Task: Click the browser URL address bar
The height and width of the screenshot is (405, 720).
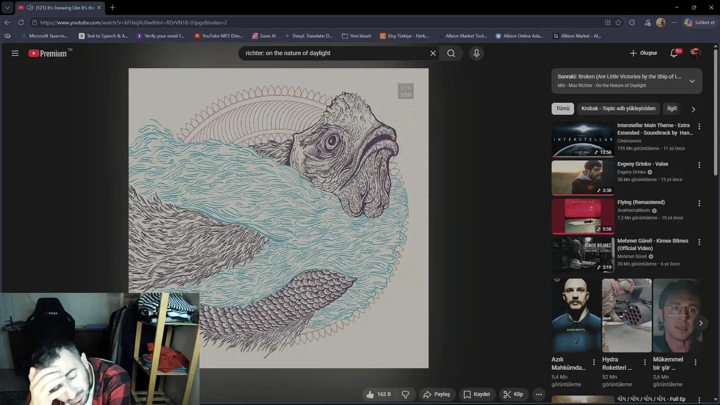Action: (315, 22)
